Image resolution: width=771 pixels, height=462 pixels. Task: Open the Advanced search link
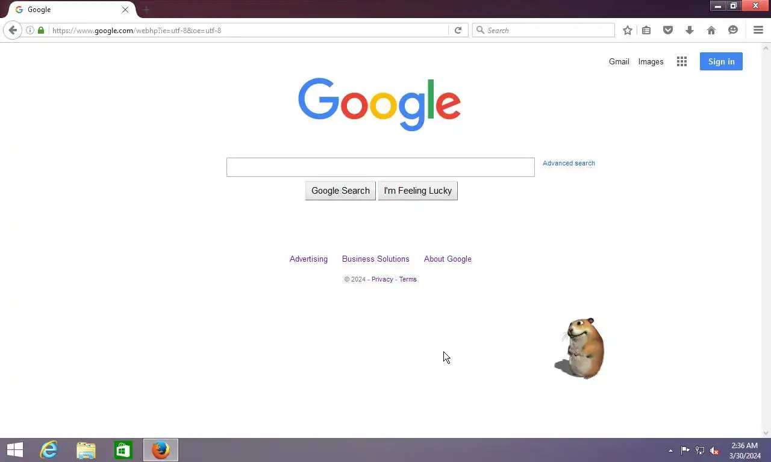[569, 163]
